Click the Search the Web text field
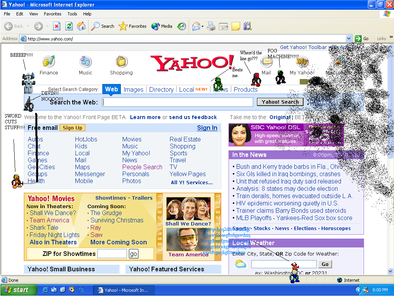The image size is (394, 296). coord(177,102)
